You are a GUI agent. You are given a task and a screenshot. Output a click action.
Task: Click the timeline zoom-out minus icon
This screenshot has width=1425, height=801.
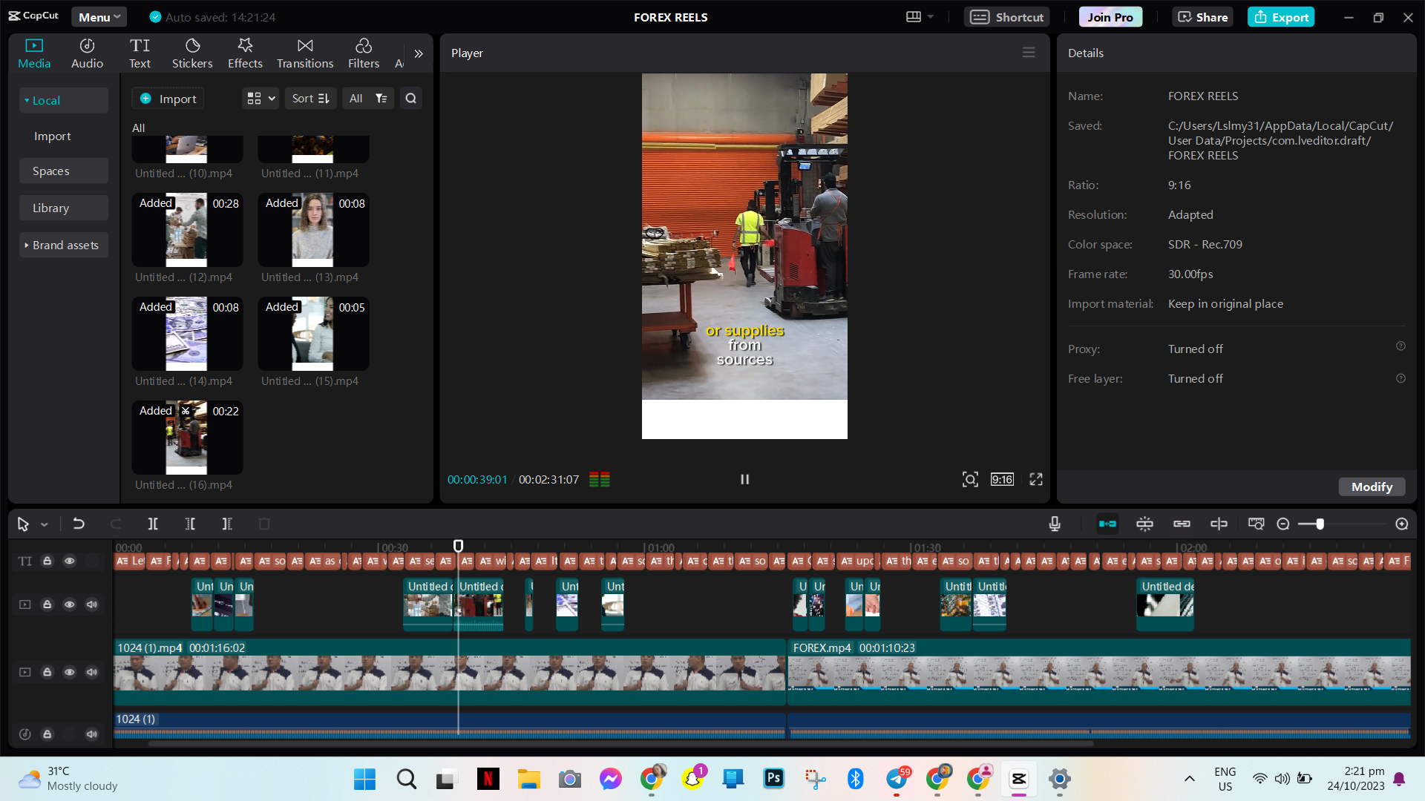point(1283,524)
